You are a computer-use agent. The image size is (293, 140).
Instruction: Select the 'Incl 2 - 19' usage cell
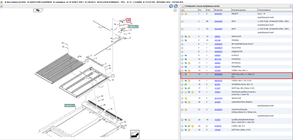point(261,14)
